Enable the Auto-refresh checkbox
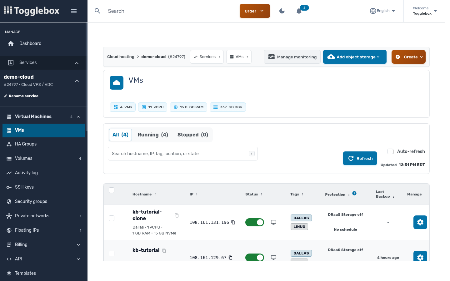Image resolution: width=450 pixels, height=281 pixels. click(391, 151)
